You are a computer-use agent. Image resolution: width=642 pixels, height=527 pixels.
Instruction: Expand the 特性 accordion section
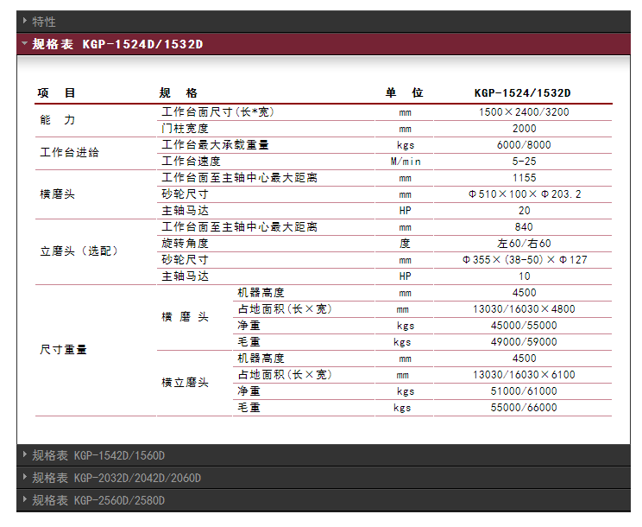324,22
